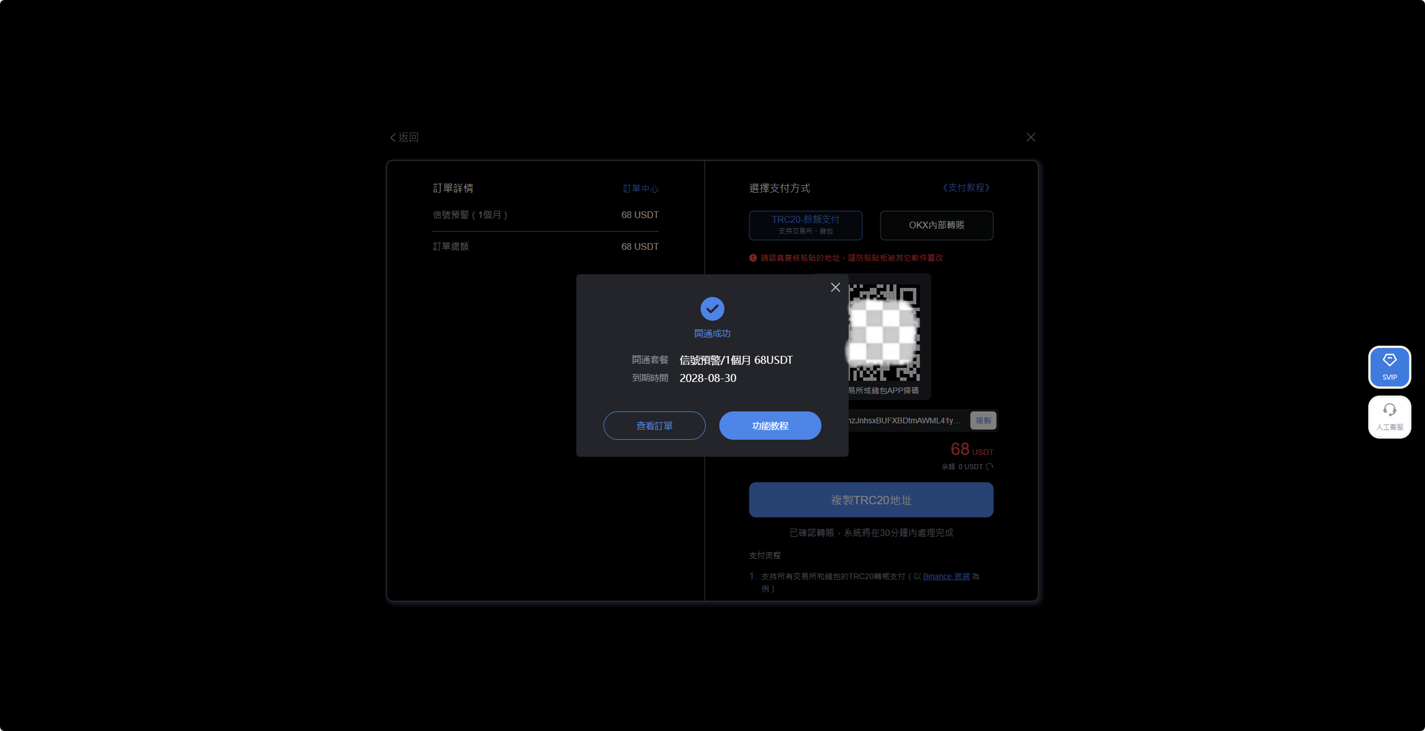The image size is (1425, 731).
Task: Refresh the 0 USDT balance icon
Action: click(x=989, y=467)
